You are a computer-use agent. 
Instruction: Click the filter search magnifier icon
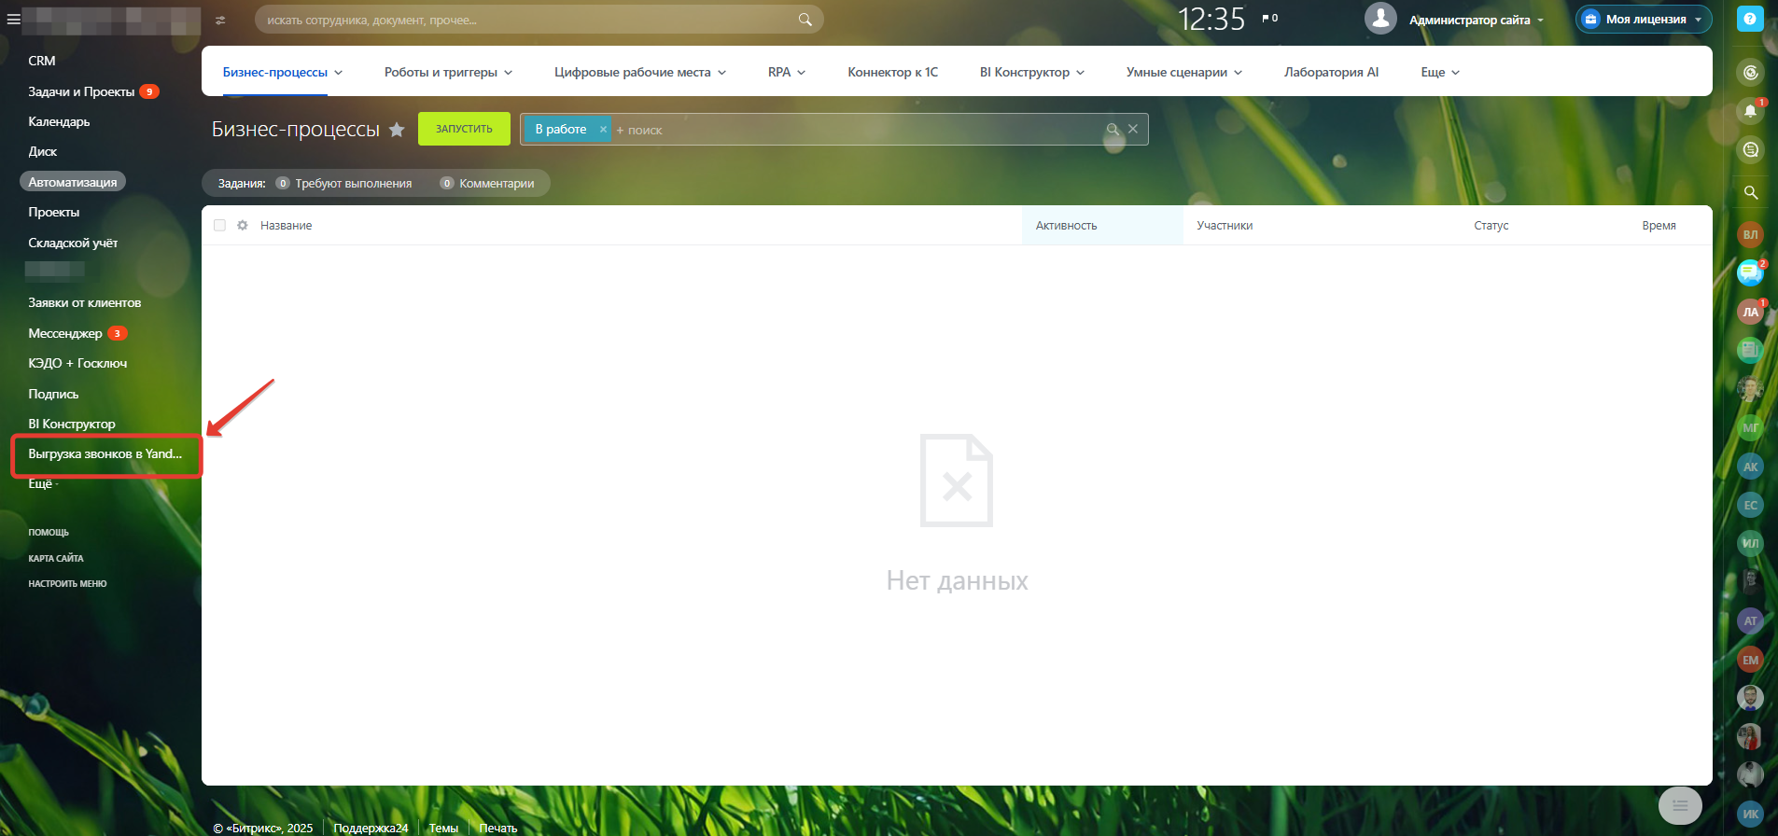click(1113, 129)
